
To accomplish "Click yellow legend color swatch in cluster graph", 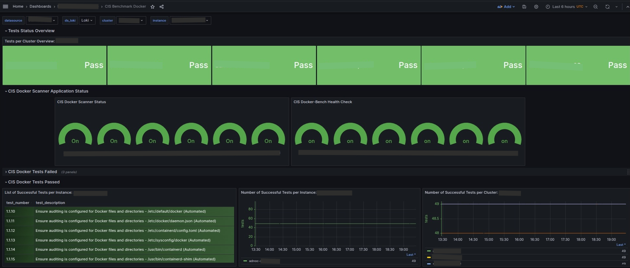I will pos(429,257).
